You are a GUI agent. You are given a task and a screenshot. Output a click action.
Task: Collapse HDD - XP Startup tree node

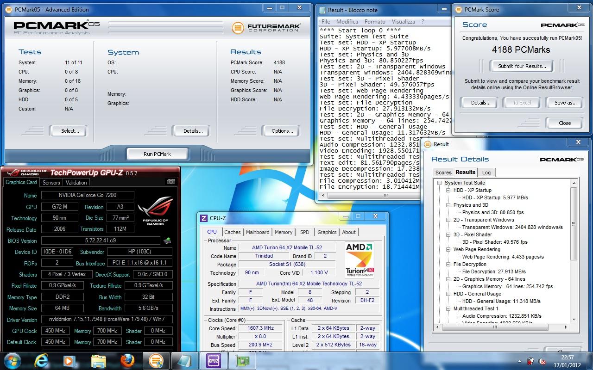tap(448, 190)
